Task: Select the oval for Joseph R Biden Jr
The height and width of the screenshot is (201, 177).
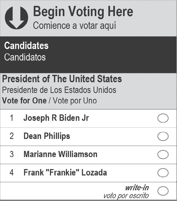Action: (163, 119)
